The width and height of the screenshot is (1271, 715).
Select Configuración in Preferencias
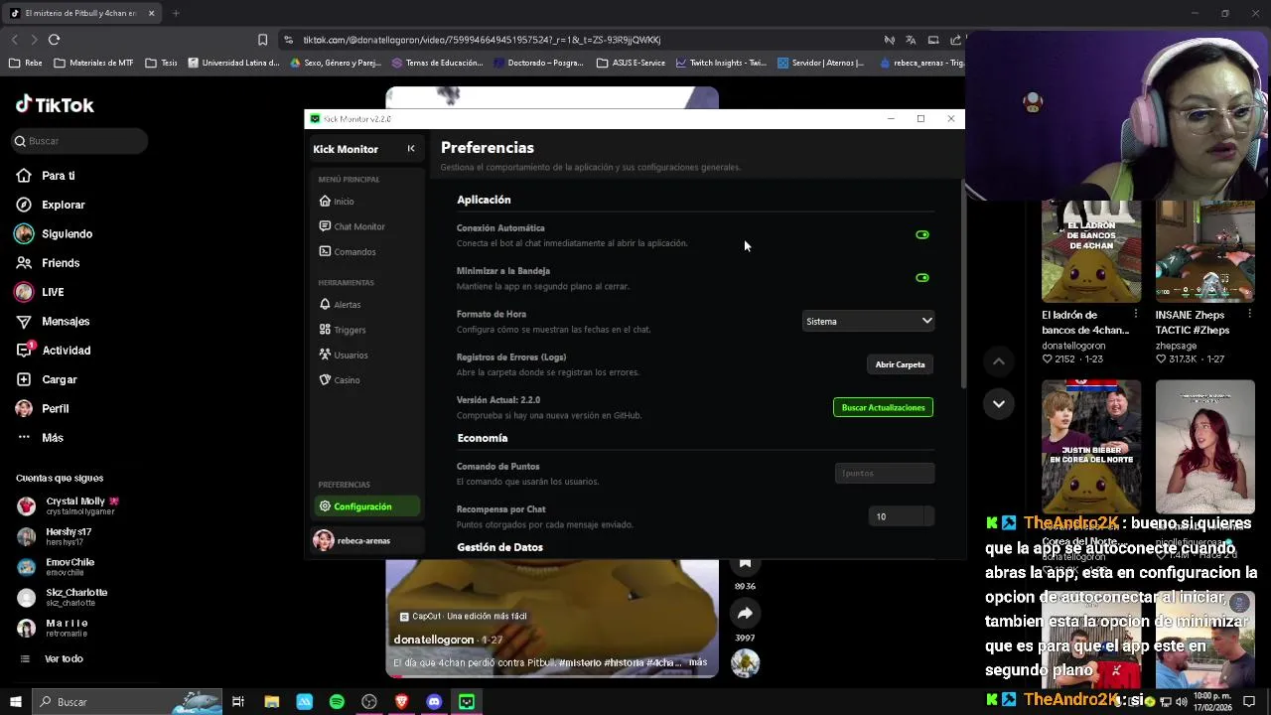point(366,506)
